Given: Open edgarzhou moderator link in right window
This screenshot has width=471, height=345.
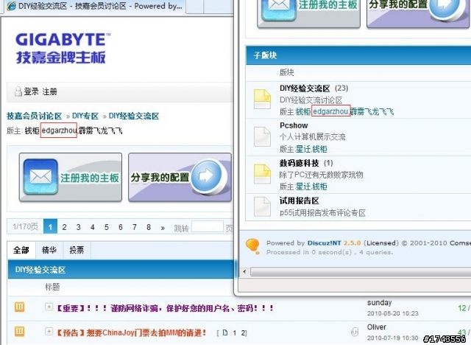Looking at the screenshot, I should 330,111.
